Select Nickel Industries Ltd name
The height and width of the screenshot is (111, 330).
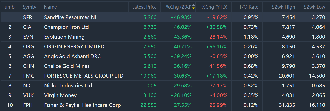pos(68,86)
